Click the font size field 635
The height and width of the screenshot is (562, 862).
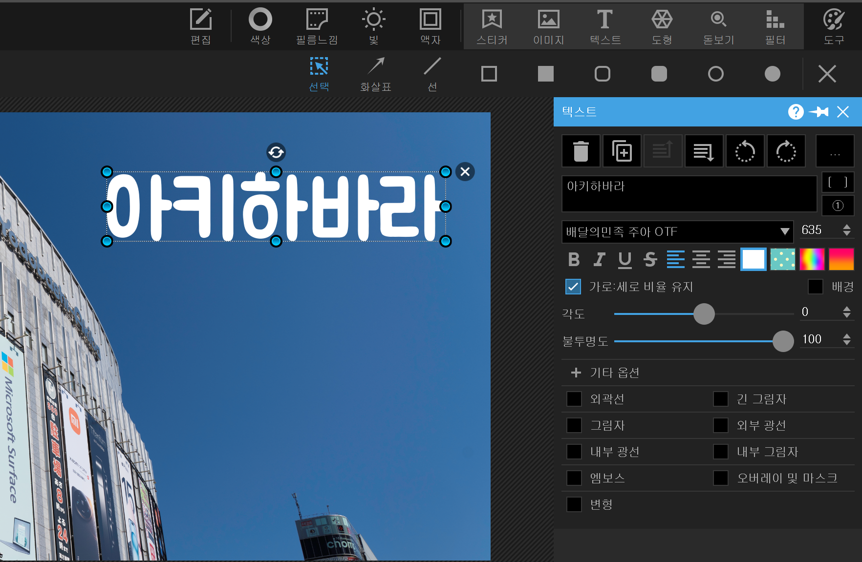pyautogui.click(x=819, y=230)
